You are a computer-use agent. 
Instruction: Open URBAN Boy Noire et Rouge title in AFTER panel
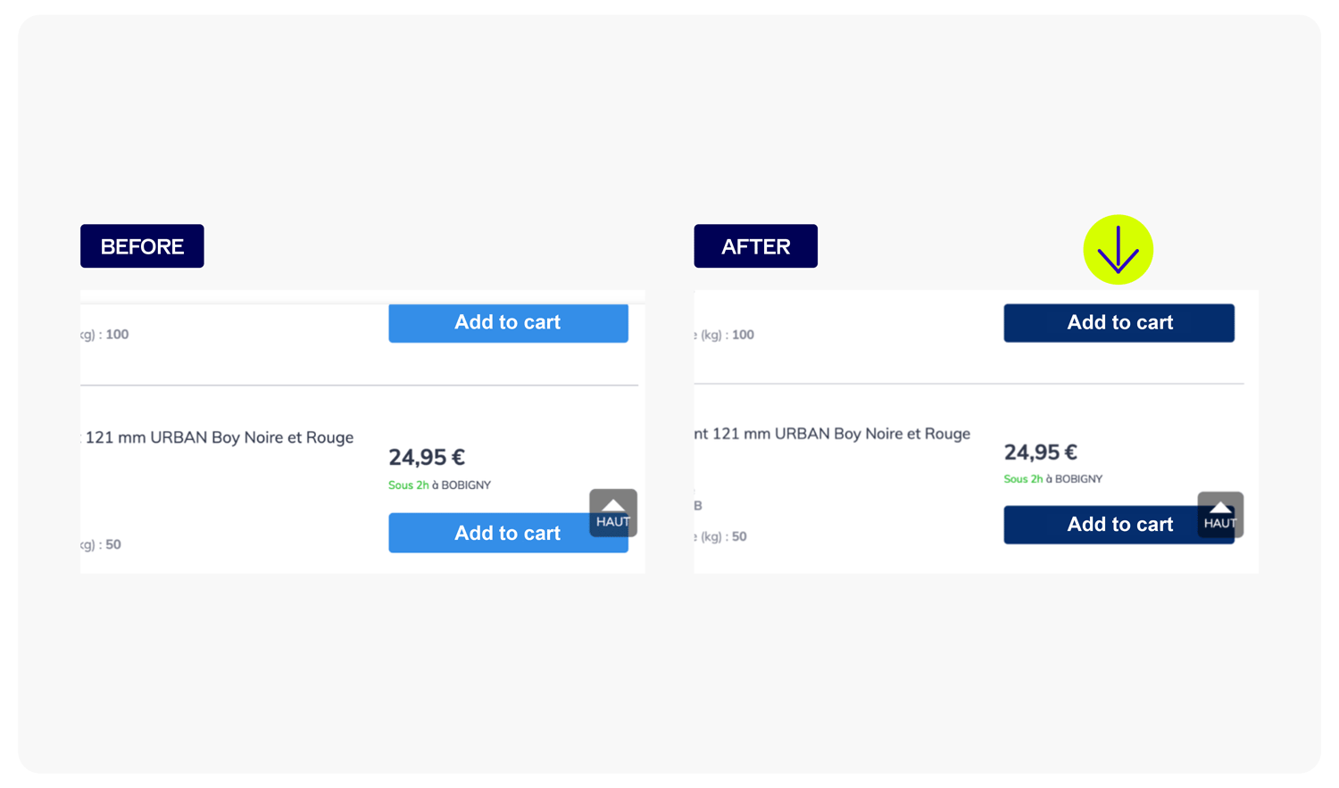pyautogui.click(x=832, y=434)
